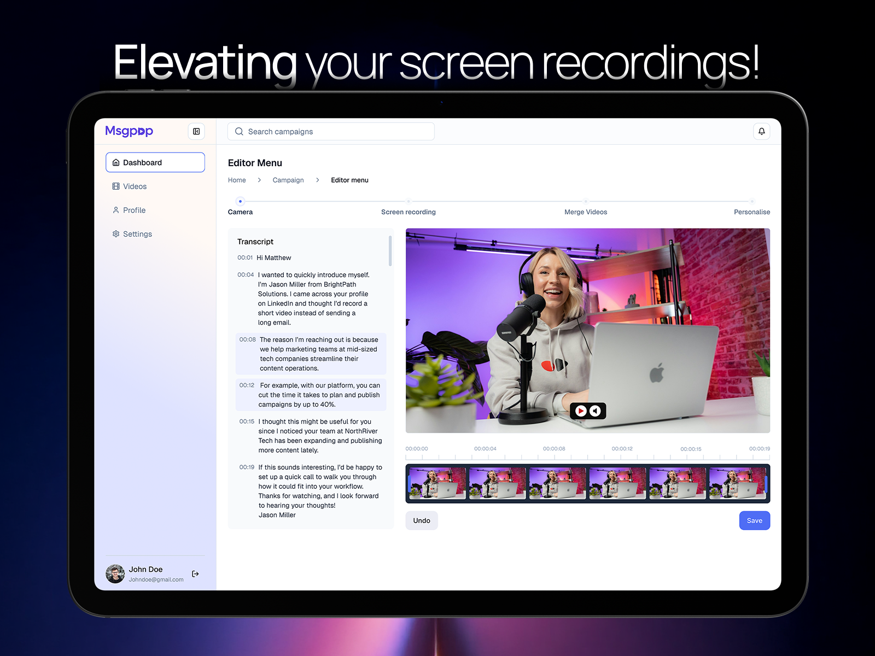Viewport: 875px width, 656px height.
Task: Click the Johndoe@gmail.com email text
Action: [x=156, y=580]
